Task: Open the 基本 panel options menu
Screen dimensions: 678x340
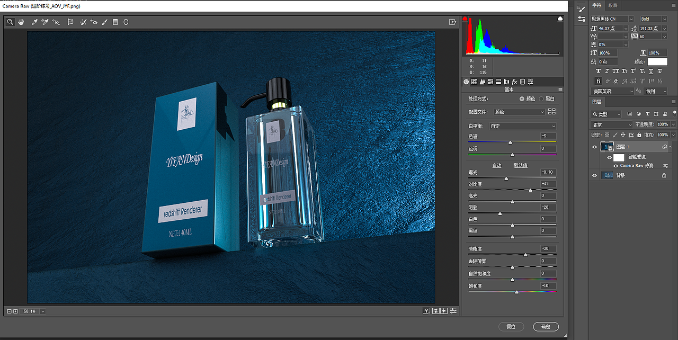Action: [560, 90]
